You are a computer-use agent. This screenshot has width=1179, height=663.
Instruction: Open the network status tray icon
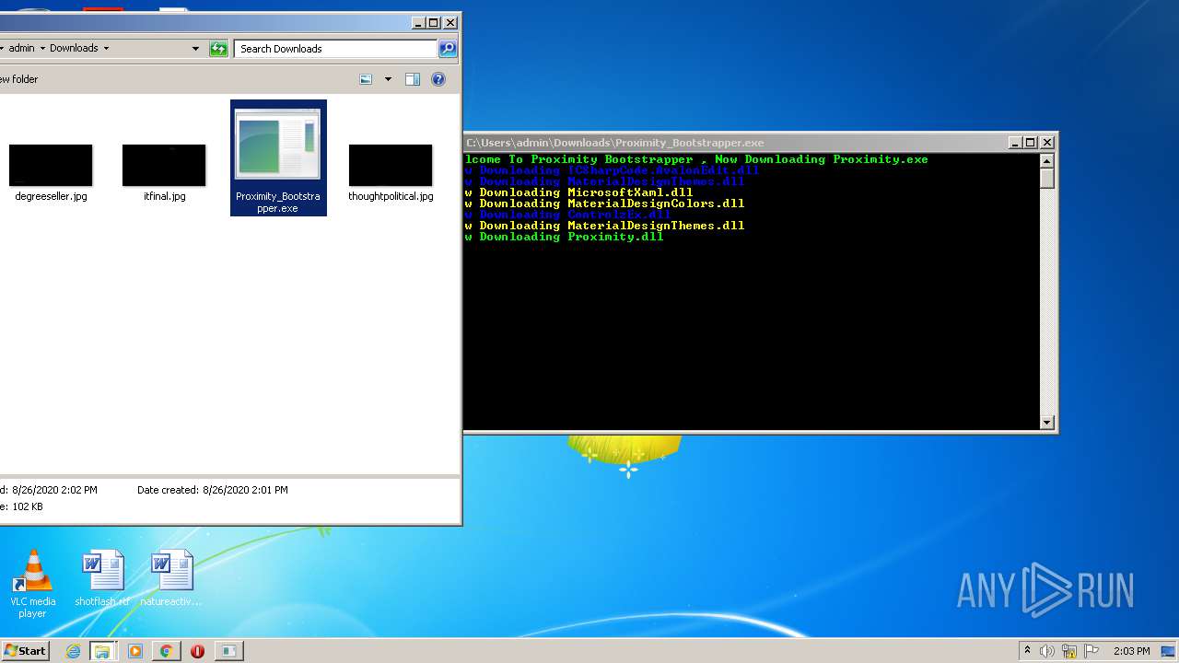point(1069,651)
